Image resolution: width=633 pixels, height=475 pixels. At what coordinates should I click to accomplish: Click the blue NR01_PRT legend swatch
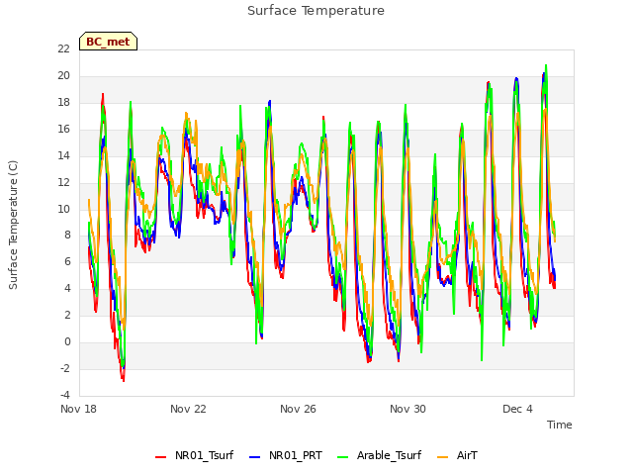coord(255,457)
